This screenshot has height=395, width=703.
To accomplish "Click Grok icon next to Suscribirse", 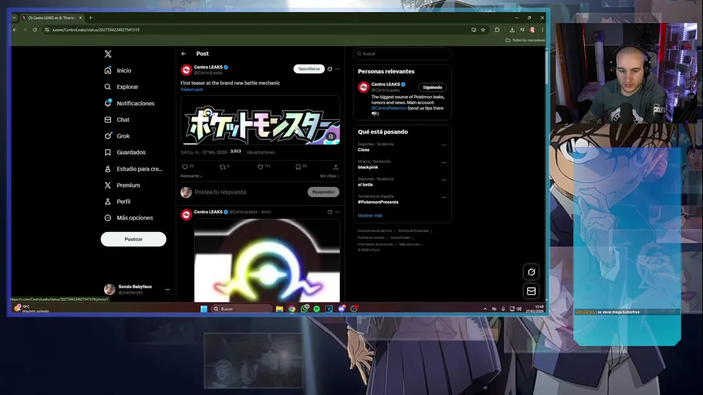I will pos(330,69).
